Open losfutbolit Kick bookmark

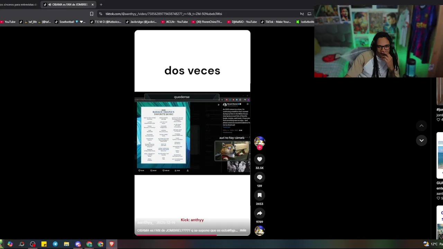pos(305,22)
